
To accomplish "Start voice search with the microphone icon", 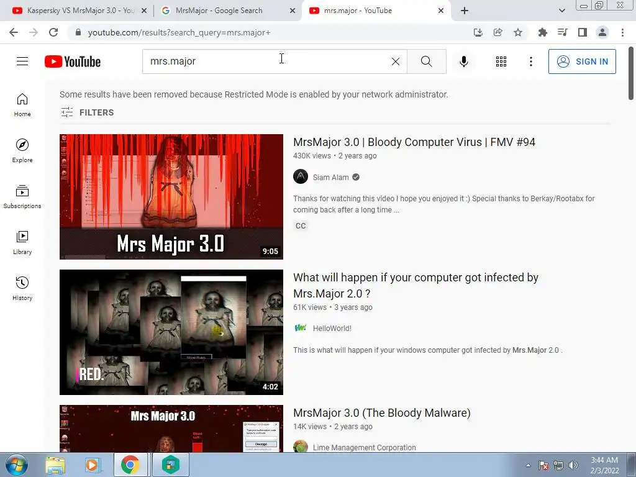I will [x=463, y=61].
